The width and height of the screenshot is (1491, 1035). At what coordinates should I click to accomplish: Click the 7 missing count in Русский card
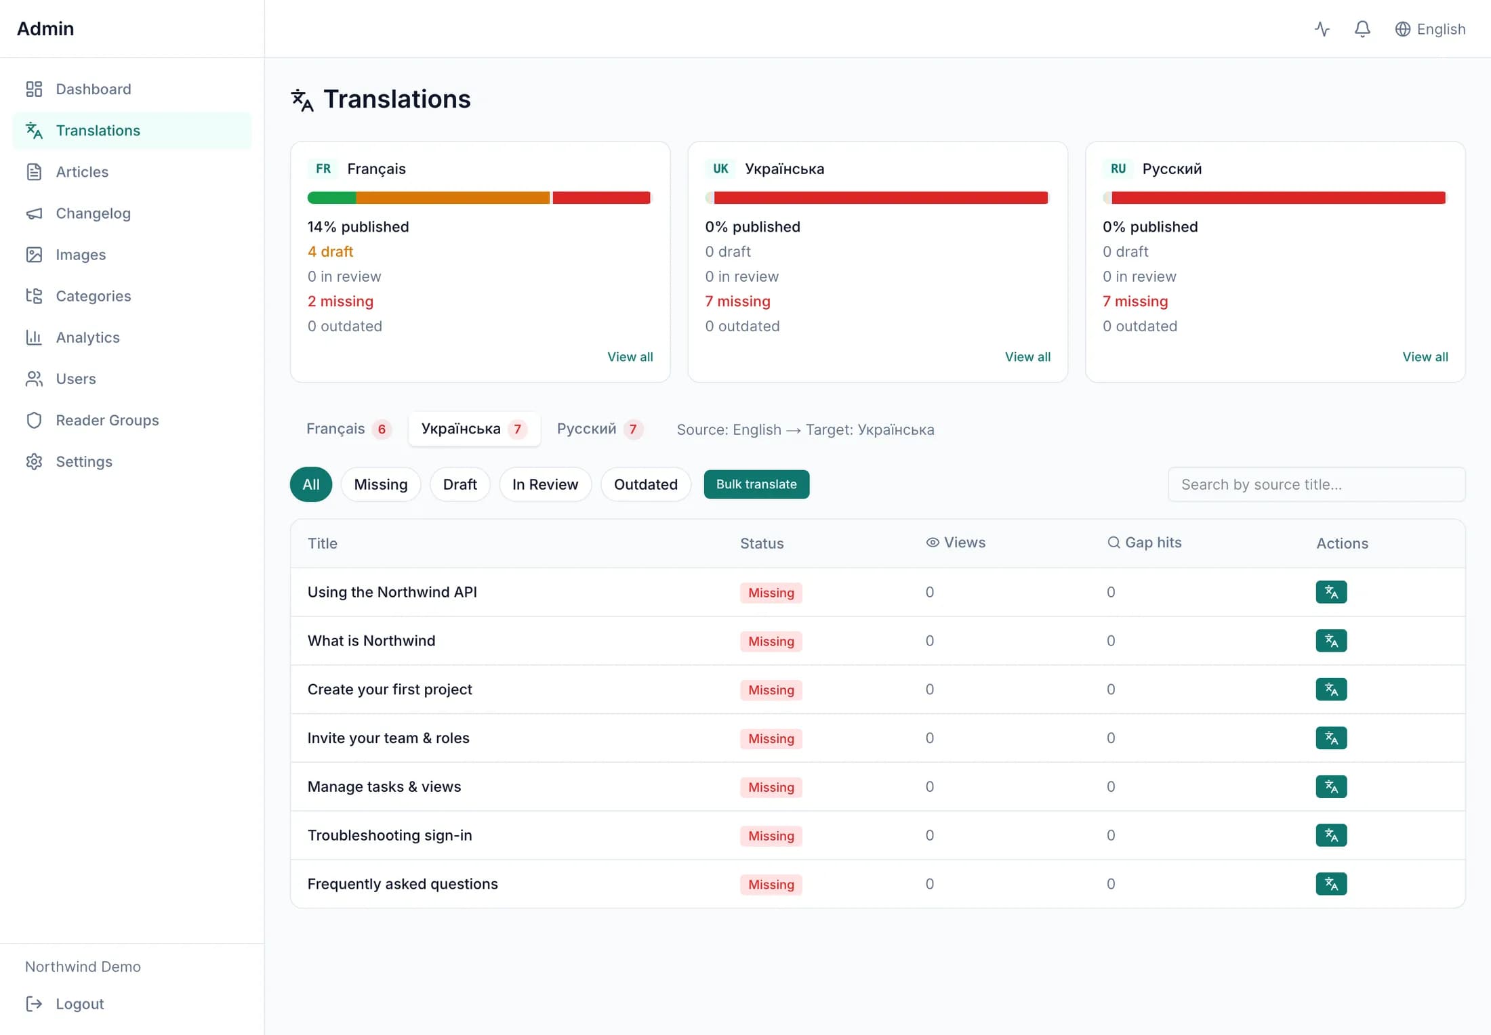[x=1135, y=301]
